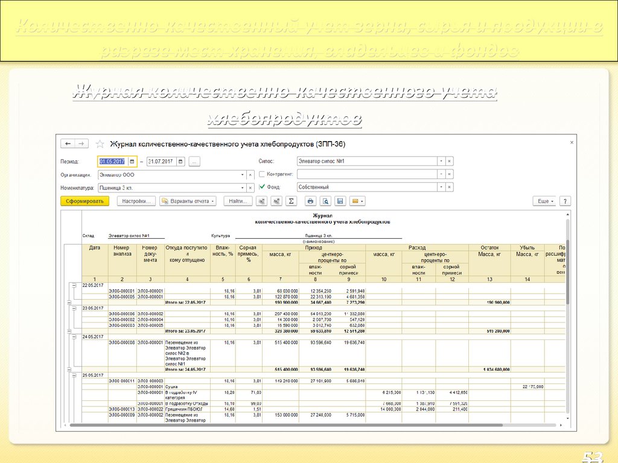Open print preview with the magnifier icon
This screenshot has height=463, width=618.
point(325,201)
